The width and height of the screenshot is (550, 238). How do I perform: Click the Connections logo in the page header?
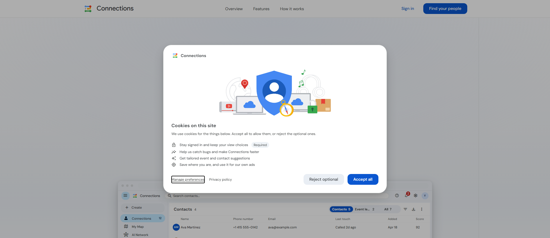(x=109, y=9)
